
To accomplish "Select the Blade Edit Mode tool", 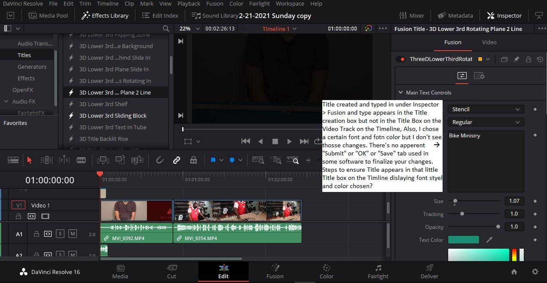I will pos(81,160).
